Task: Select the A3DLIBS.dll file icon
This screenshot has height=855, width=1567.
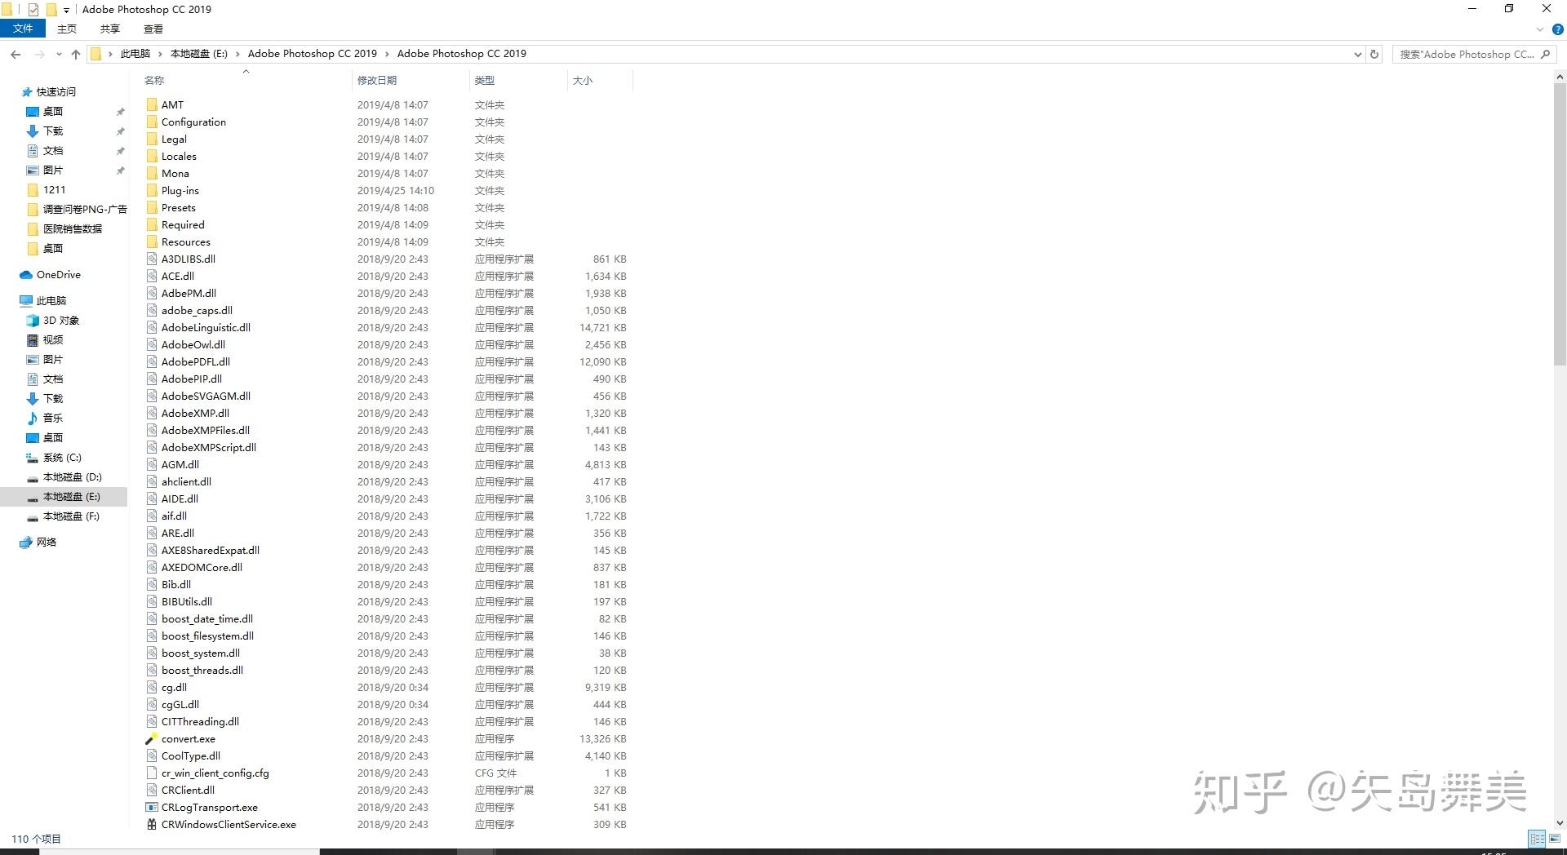Action: [x=152, y=259]
